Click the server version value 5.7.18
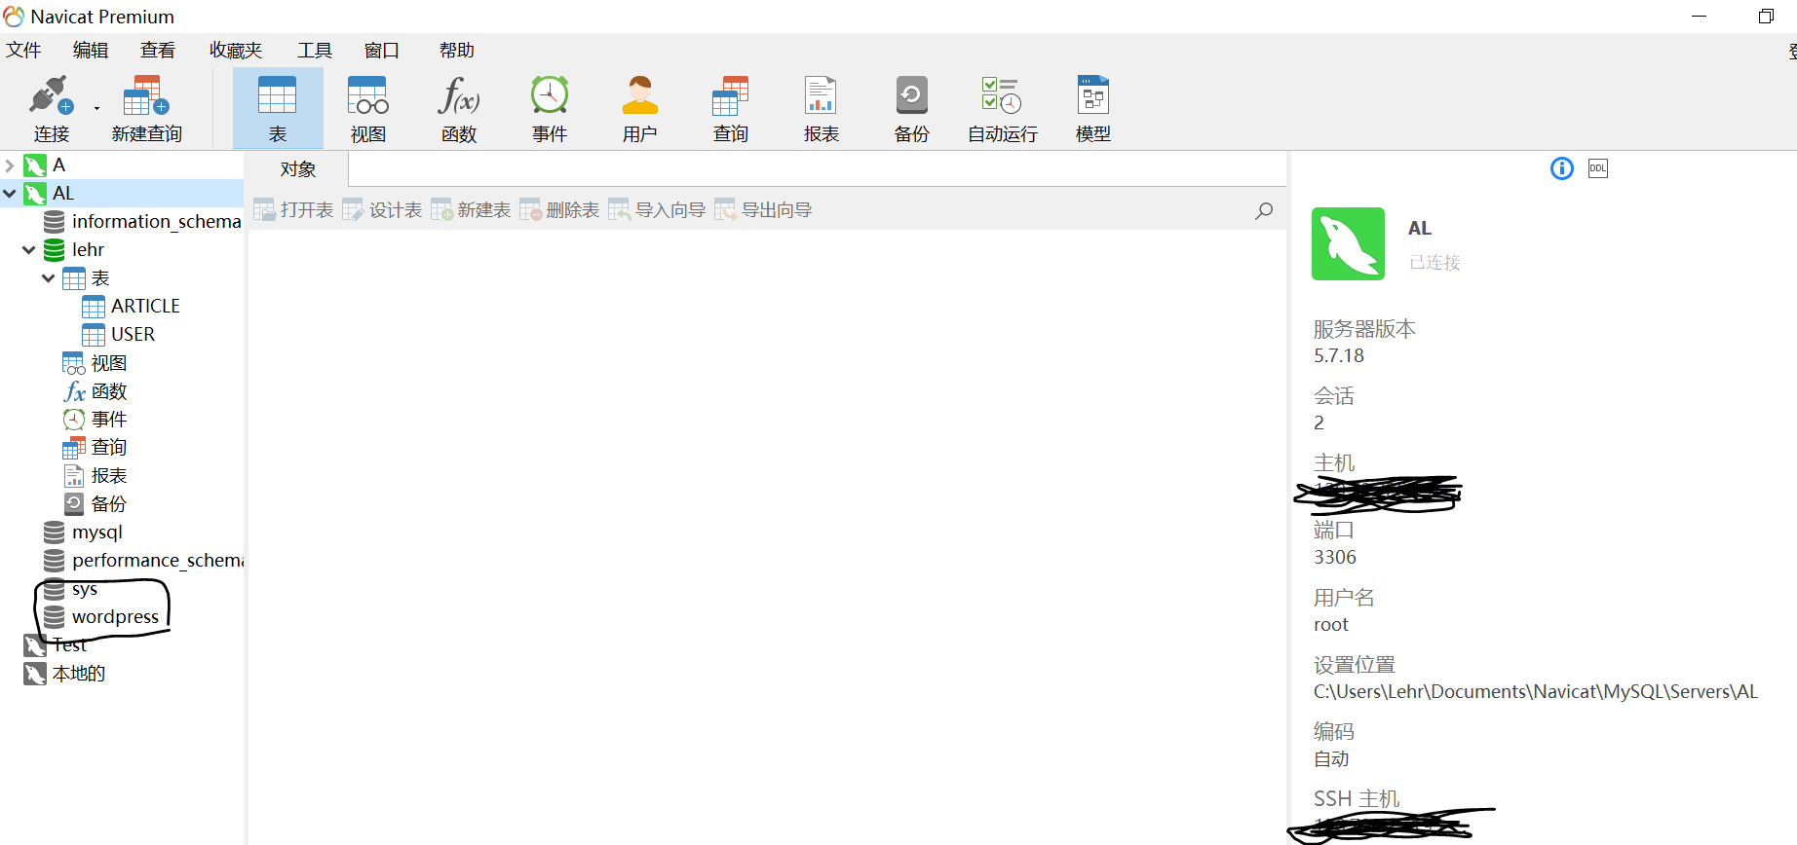The height and width of the screenshot is (845, 1797). (1339, 356)
